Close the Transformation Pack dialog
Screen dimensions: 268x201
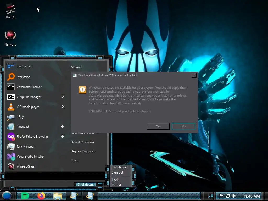pyautogui.click(x=194, y=76)
